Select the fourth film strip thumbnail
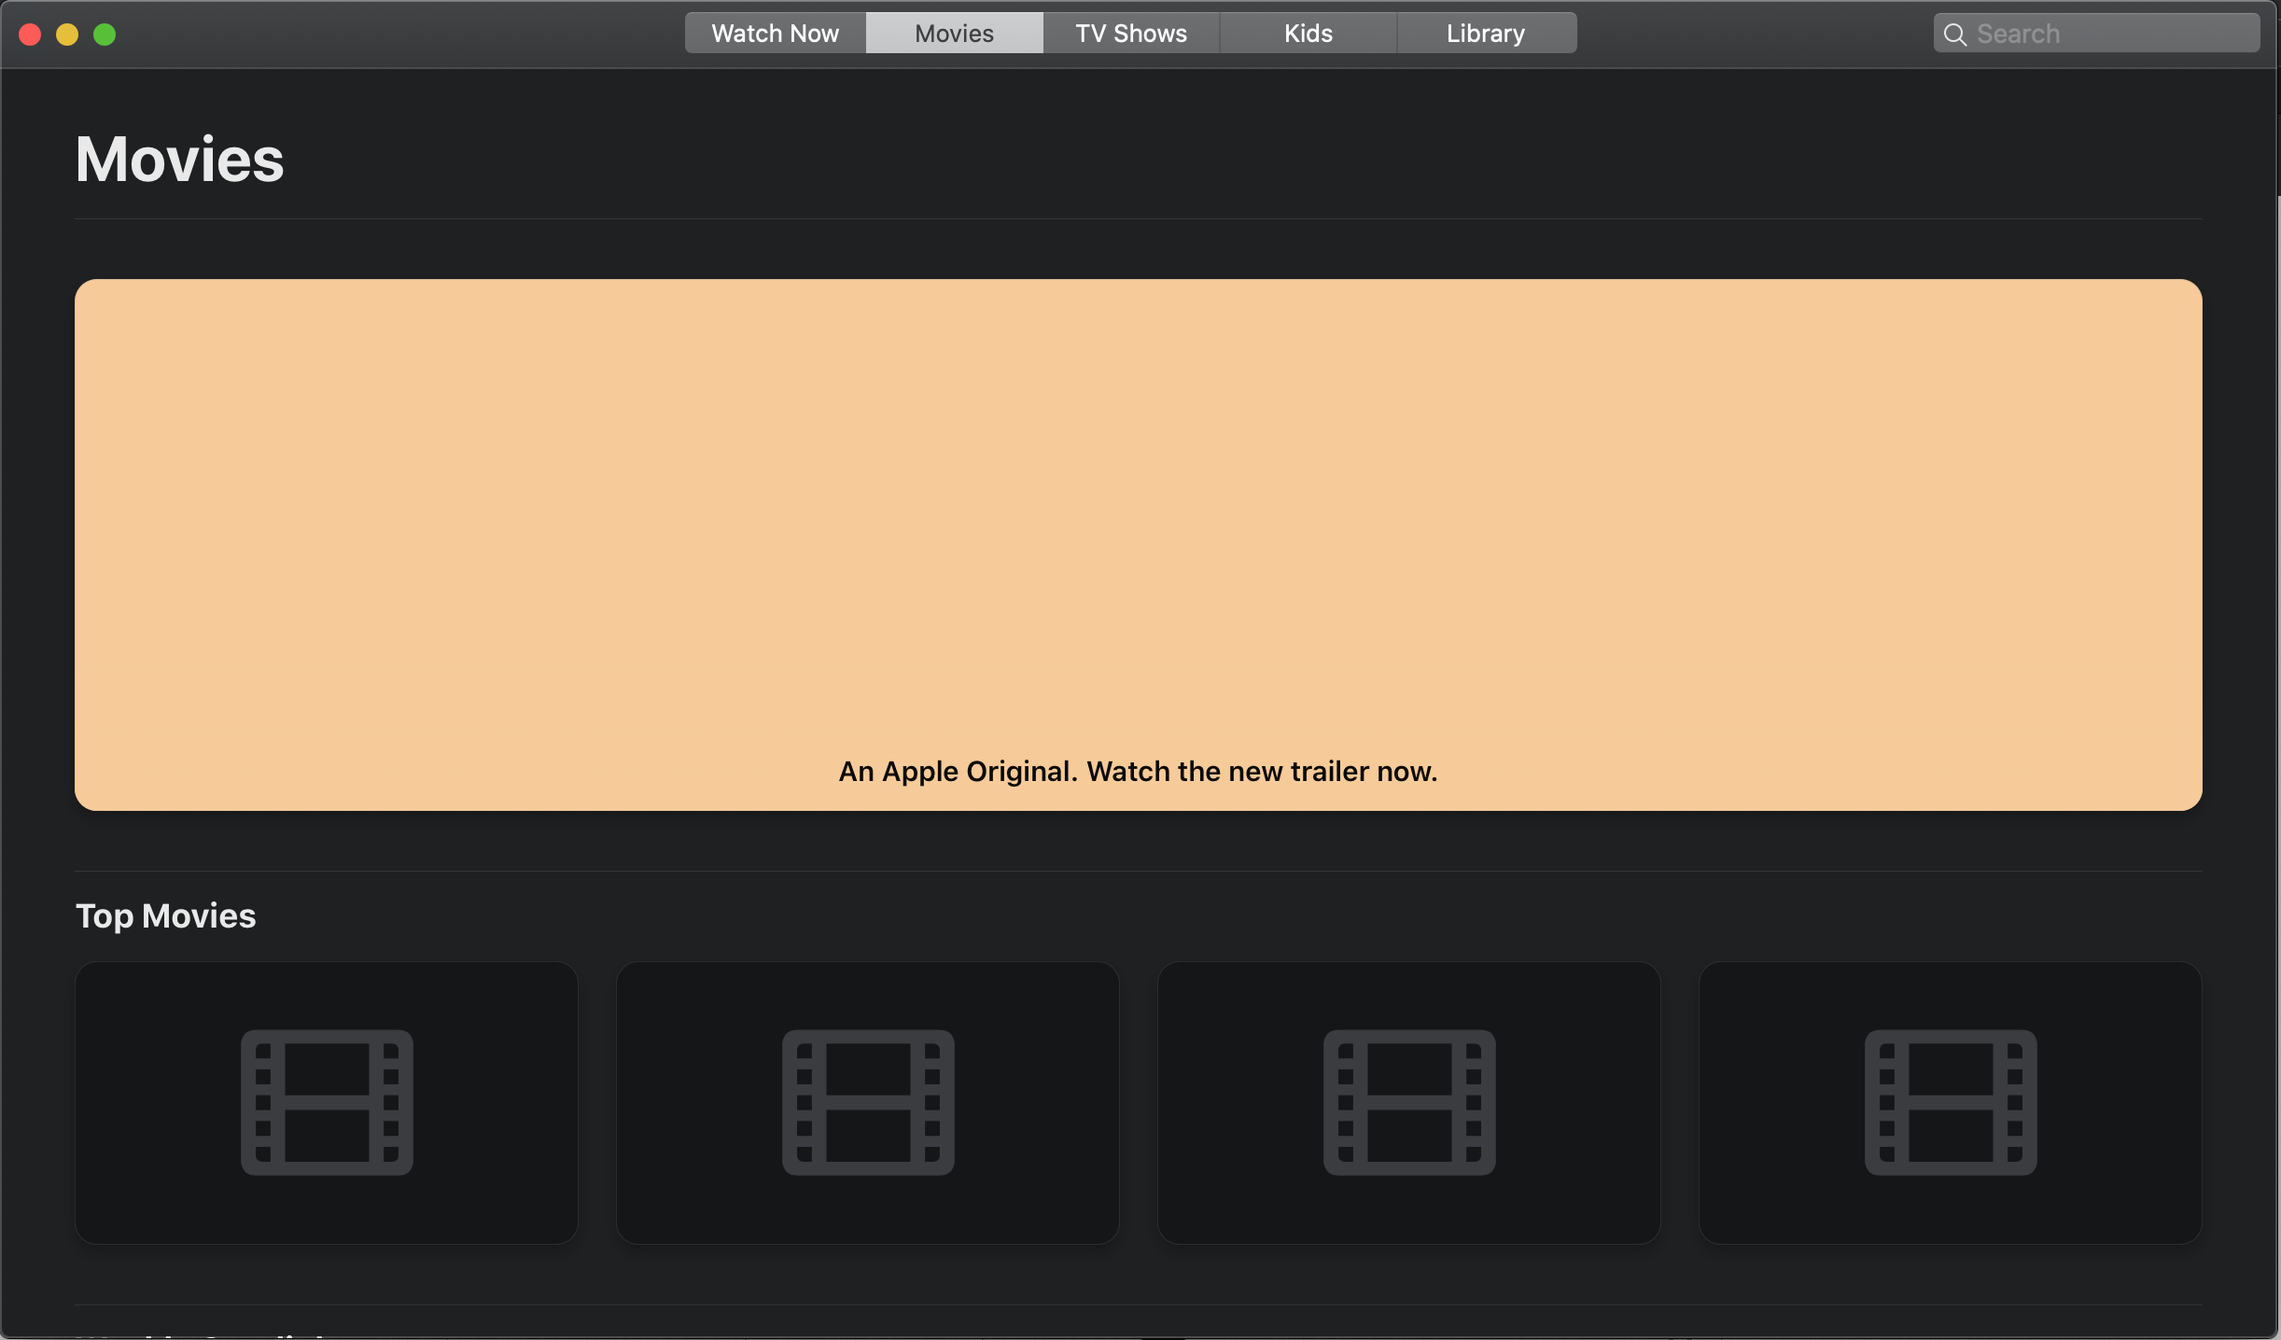Viewport: 2281px width, 1340px height. 1951,1102
